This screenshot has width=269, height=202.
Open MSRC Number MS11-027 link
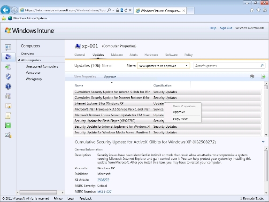click(104, 192)
